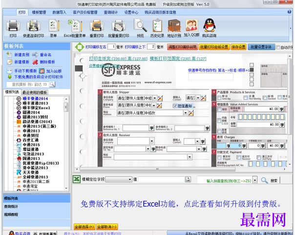Click the lookup icon next to 值 field

click(188, 179)
